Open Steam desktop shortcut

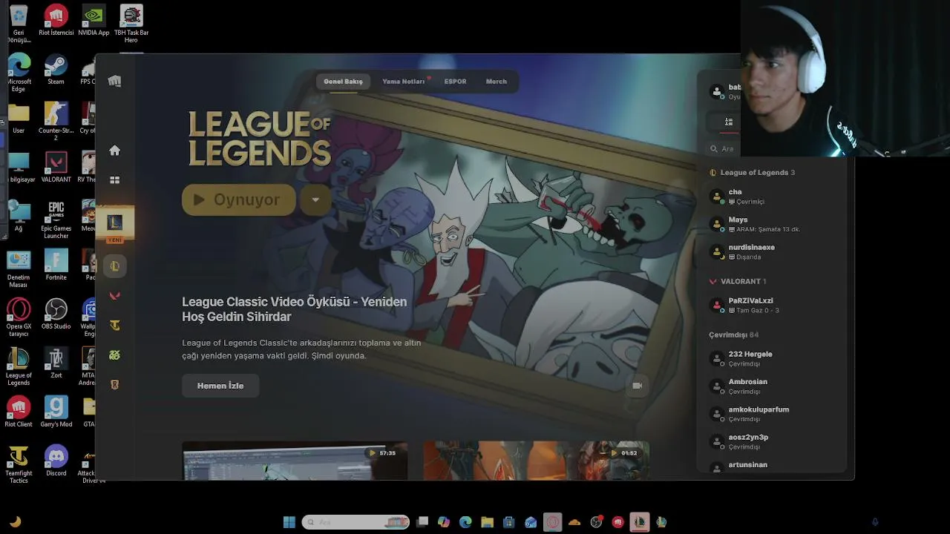56,70
